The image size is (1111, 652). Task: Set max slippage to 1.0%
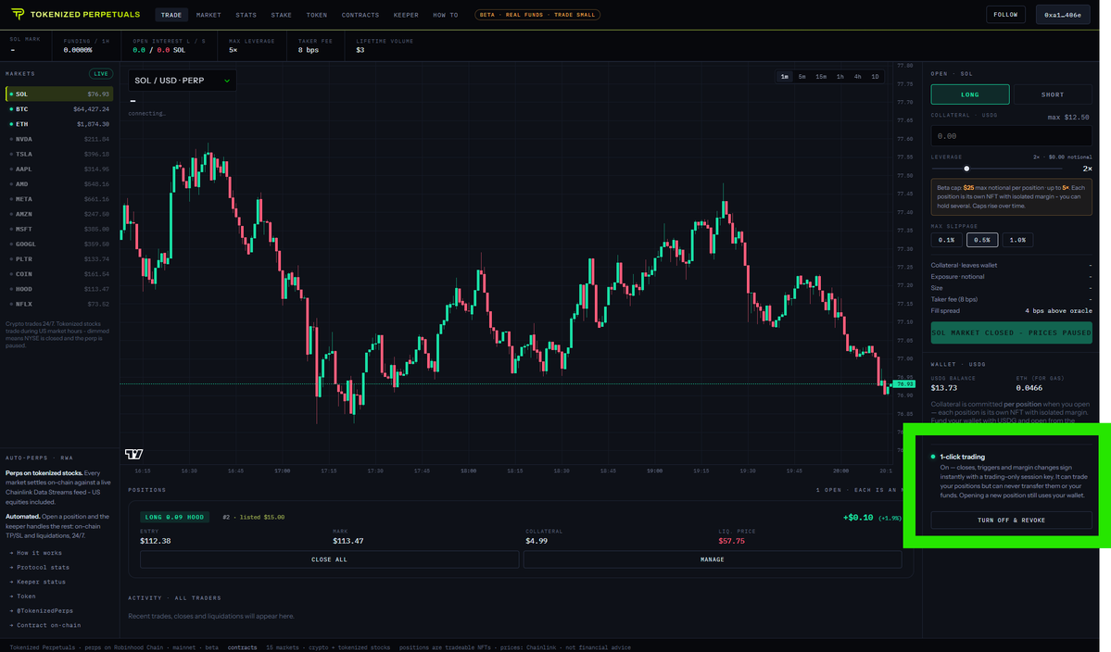[x=1018, y=240]
